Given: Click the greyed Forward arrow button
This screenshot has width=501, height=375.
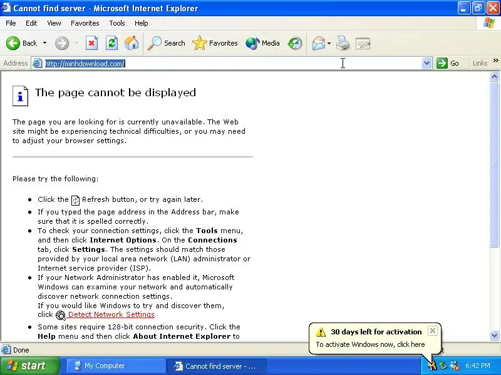Looking at the screenshot, I should click(x=62, y=43).
